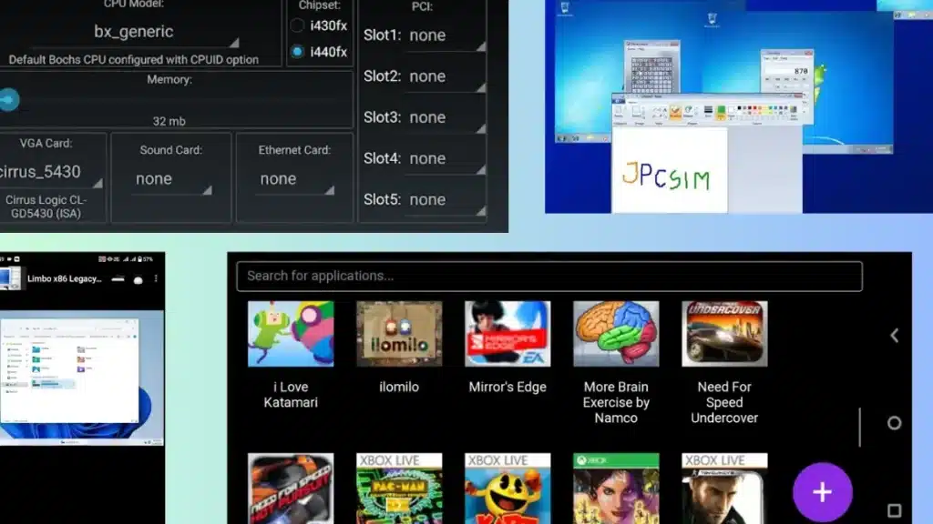This screenshot has height=524, width=933.
Task: Open the PCI Slot3 dropdown
Action: coord(446,118)
